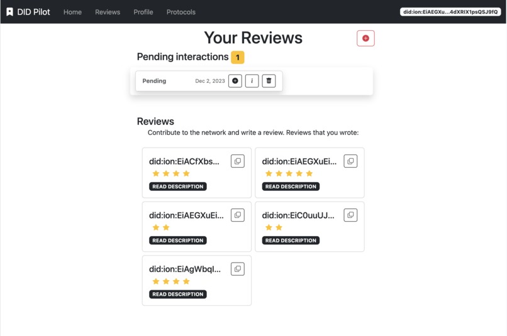Click the pending interactions count badge 1
The image size is (507, 336).
[x=238, y=57]
